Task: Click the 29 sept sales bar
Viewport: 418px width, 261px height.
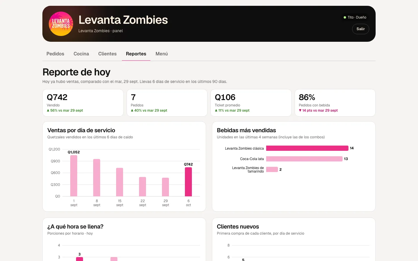Action: tap(165, 187)
